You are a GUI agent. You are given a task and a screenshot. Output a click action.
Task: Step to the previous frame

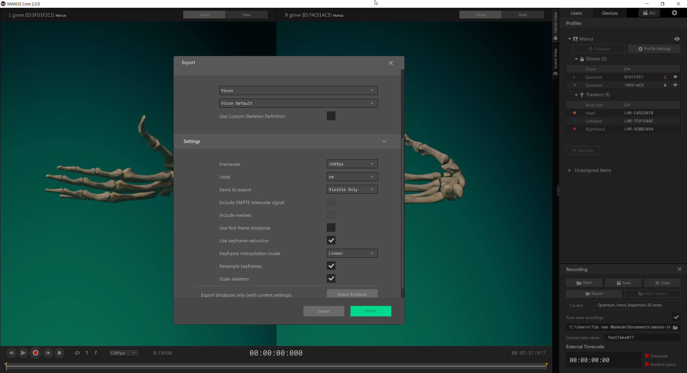coord(11,353)
